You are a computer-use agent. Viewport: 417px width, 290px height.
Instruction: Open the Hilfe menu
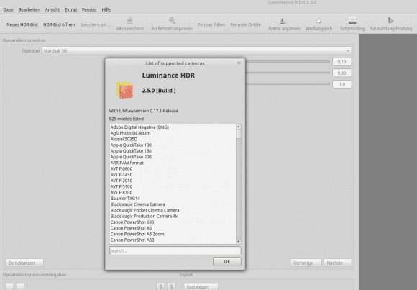(106, 9)
